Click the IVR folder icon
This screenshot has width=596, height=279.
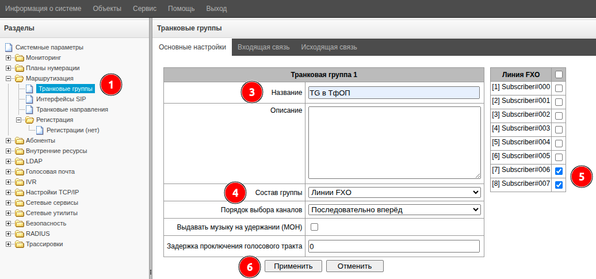click(x=20, y=182)
